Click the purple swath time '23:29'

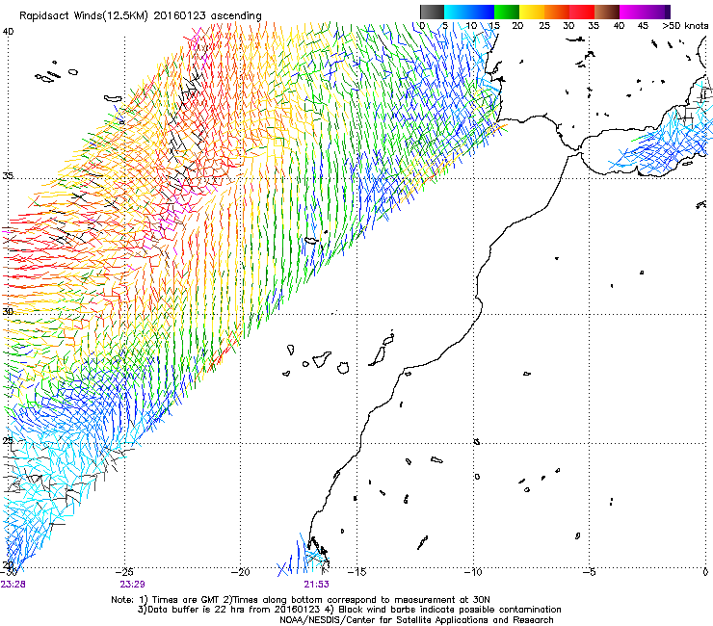(x=132, y=585)
